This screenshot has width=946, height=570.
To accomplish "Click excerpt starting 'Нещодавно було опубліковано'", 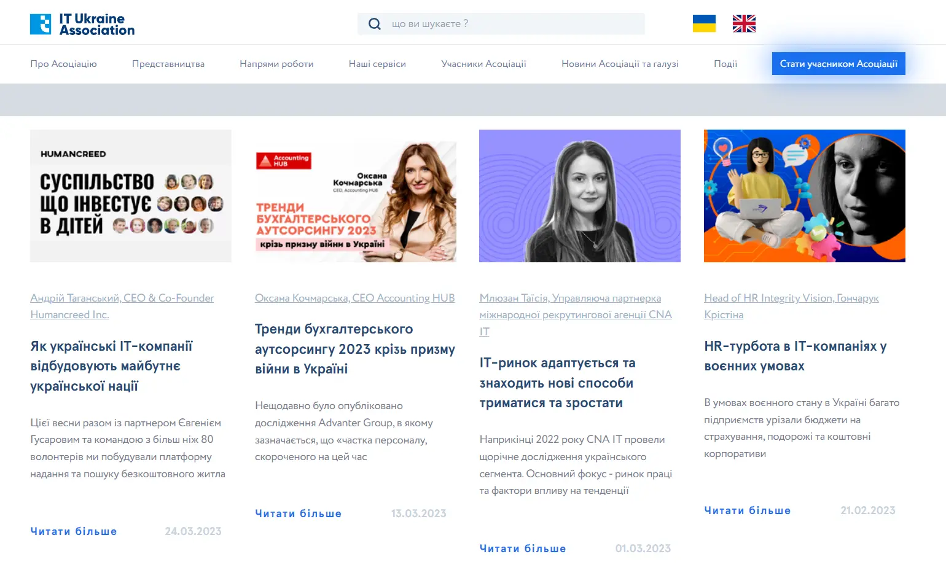I will click(x=344, y=431).
